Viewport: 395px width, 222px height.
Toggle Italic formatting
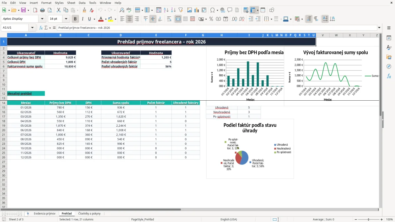click(83, 19)
